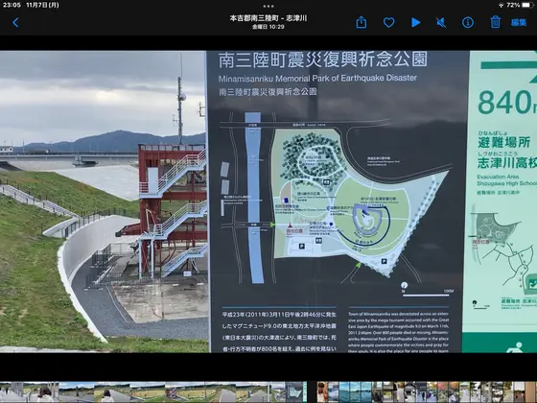Screen dimensions: 537x403
Task: Delete the video with the trash icon
Action: pos(495,22)
